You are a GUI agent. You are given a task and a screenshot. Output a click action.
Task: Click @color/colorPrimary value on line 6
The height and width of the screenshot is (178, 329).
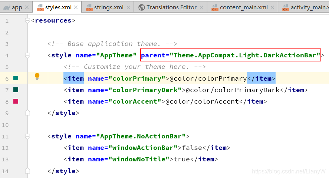208,78
